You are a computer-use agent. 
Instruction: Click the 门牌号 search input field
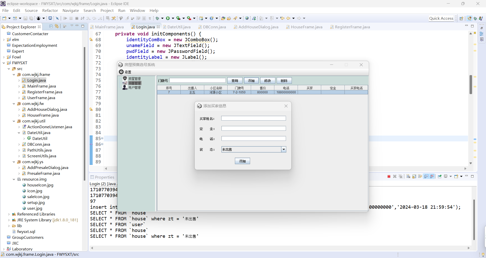[x=197, y=80]
